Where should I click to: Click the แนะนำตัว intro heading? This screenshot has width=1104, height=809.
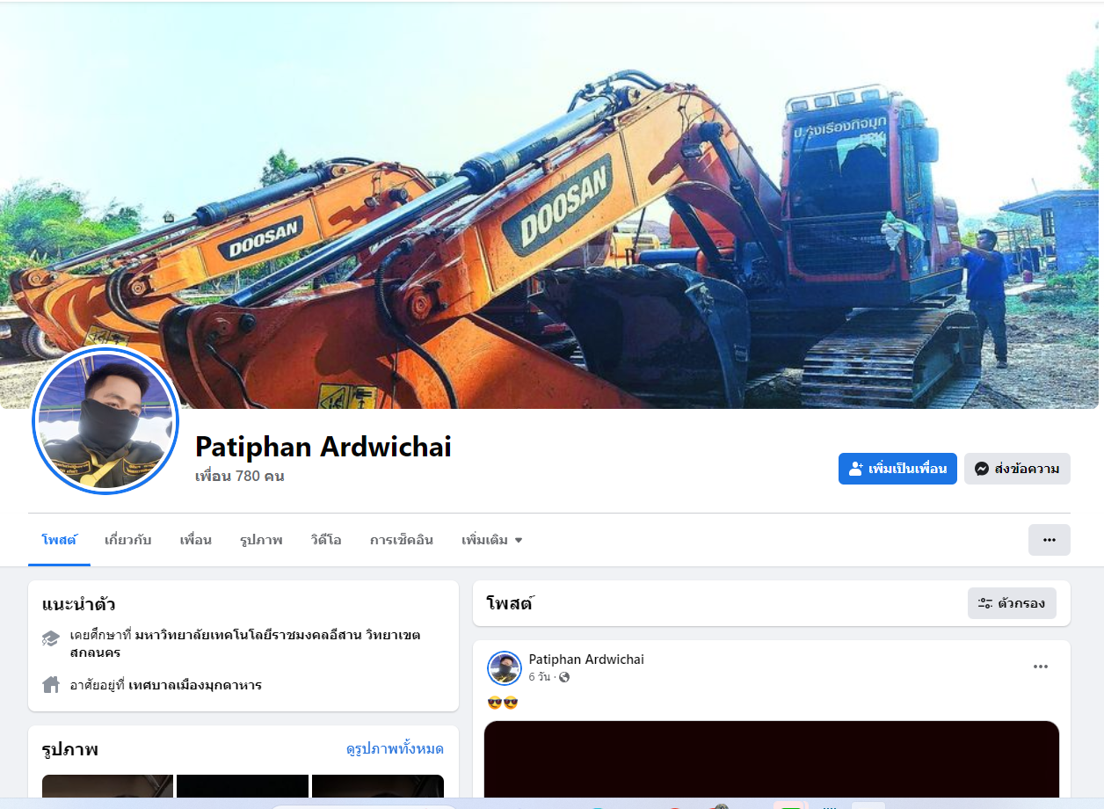pyautogui.click(x=79, y=604)
